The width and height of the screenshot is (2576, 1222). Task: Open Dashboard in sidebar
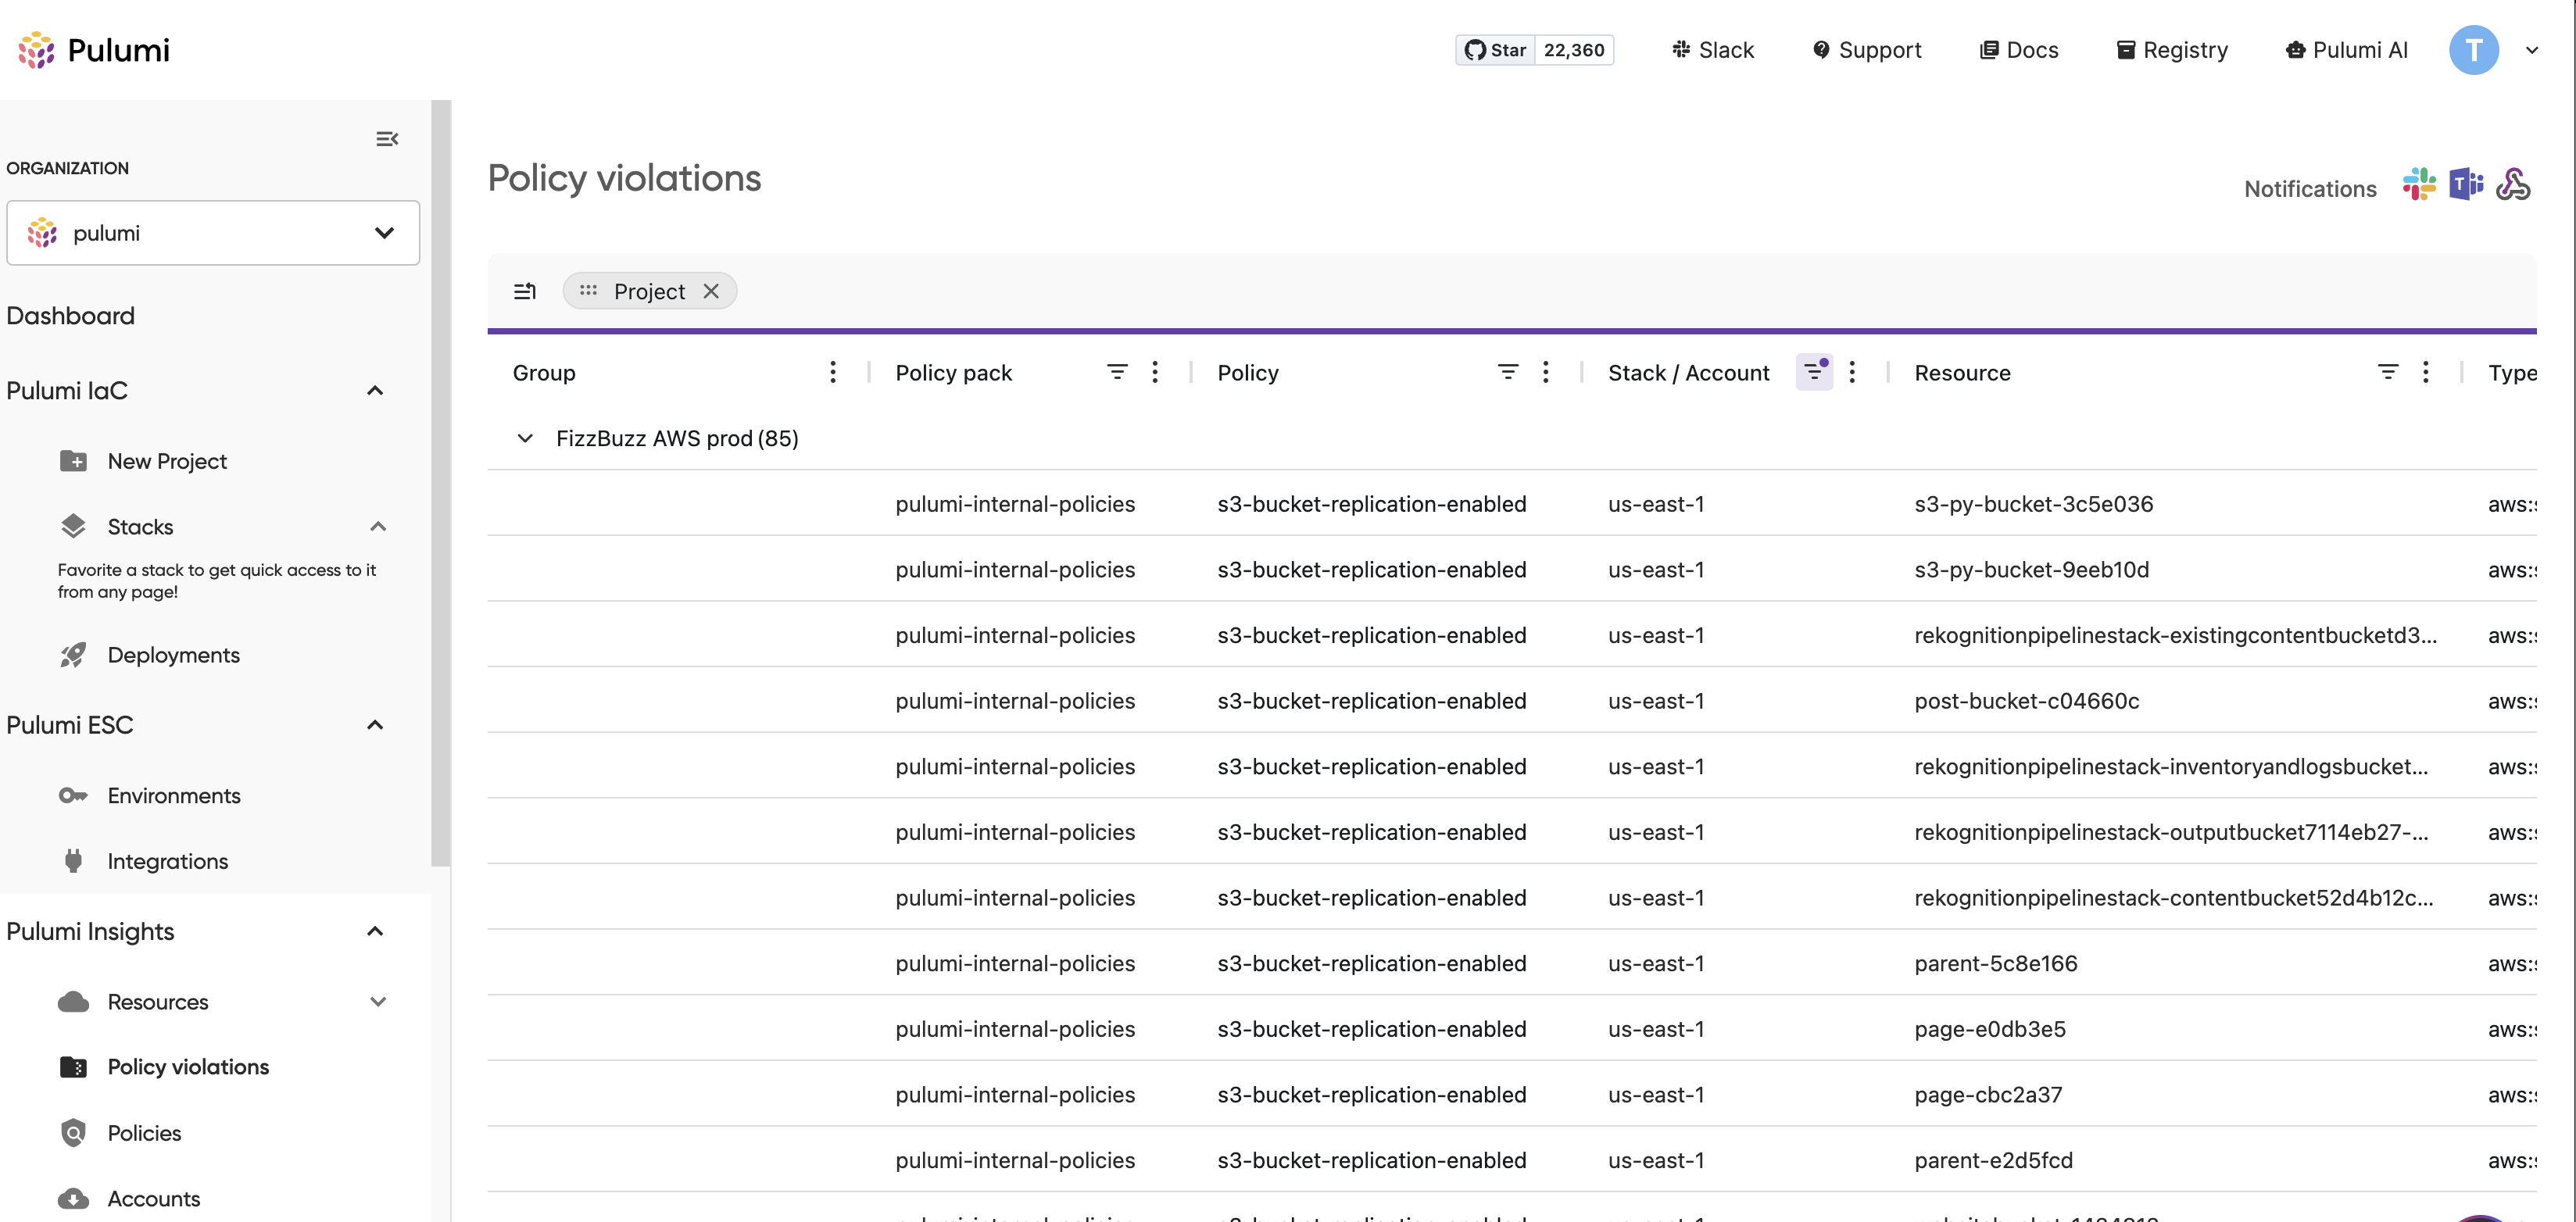pyautogui.click(x=70, y=316)
